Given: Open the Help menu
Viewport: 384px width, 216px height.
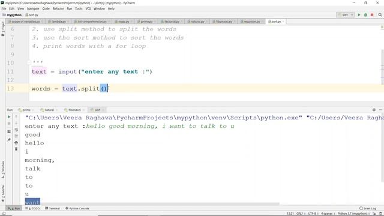Looking at the screenshot, I should 111,8.
